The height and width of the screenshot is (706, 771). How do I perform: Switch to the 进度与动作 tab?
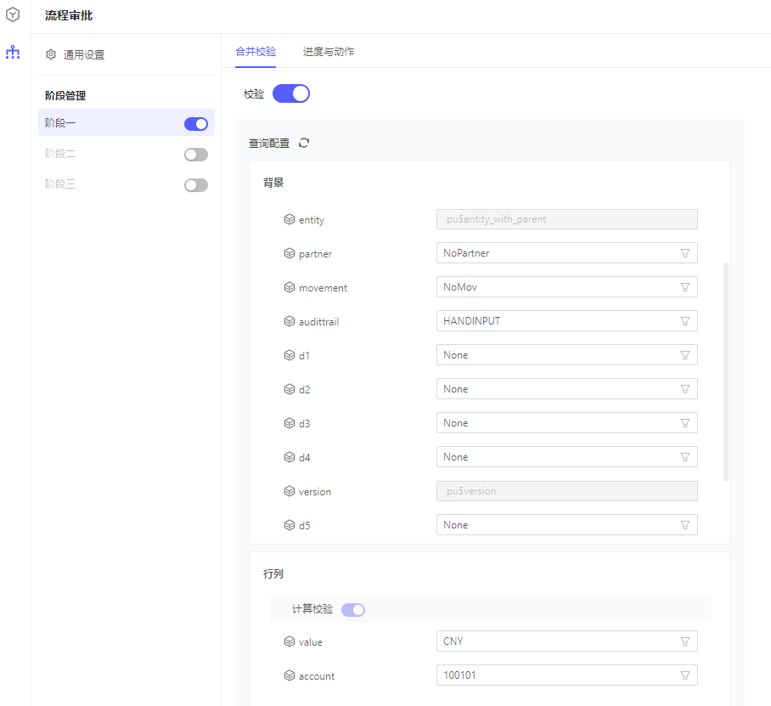point(329,52)
